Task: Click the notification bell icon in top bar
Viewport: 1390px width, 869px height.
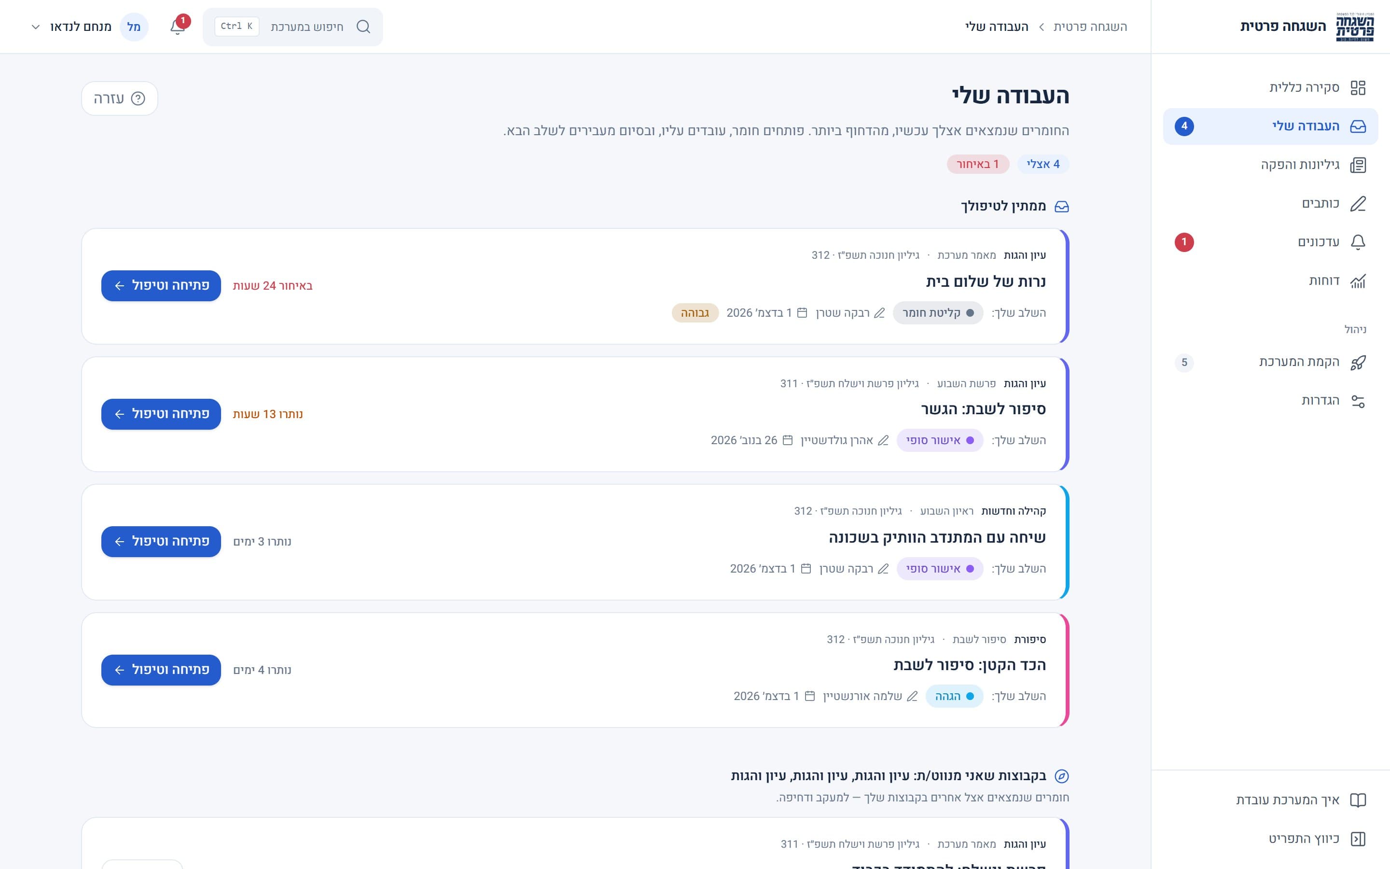Action: tap(178, 27)
